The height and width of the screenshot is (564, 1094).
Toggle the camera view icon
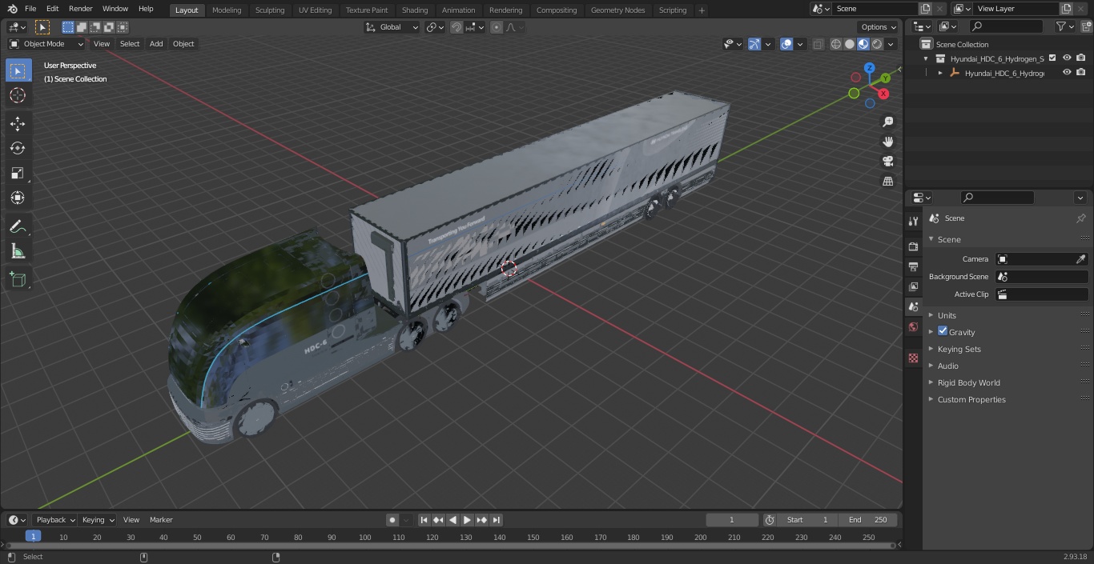(887, 161)
